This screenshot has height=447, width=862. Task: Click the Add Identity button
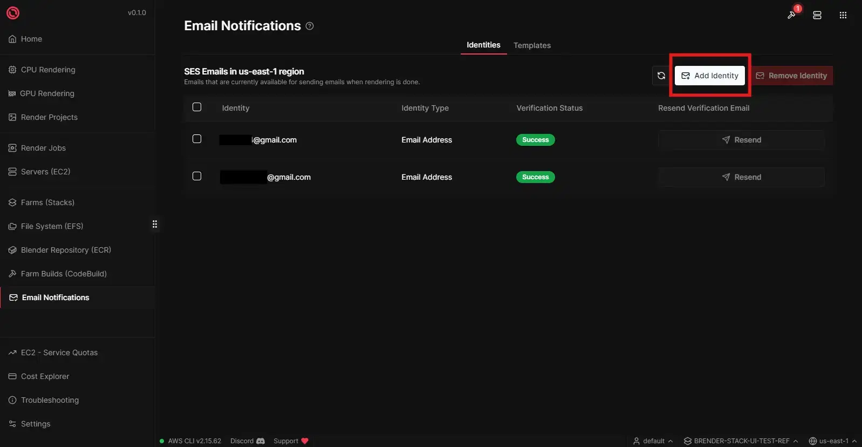pos(709,76)
